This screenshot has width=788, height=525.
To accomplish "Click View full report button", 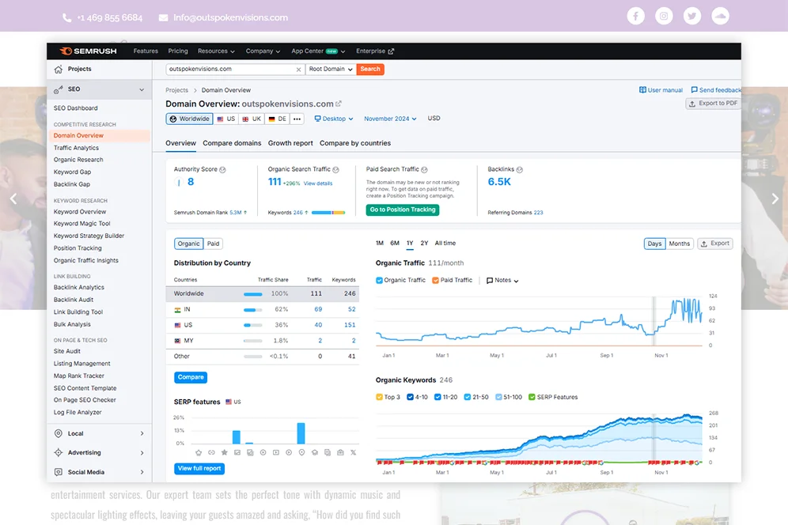I will (199, 468).
